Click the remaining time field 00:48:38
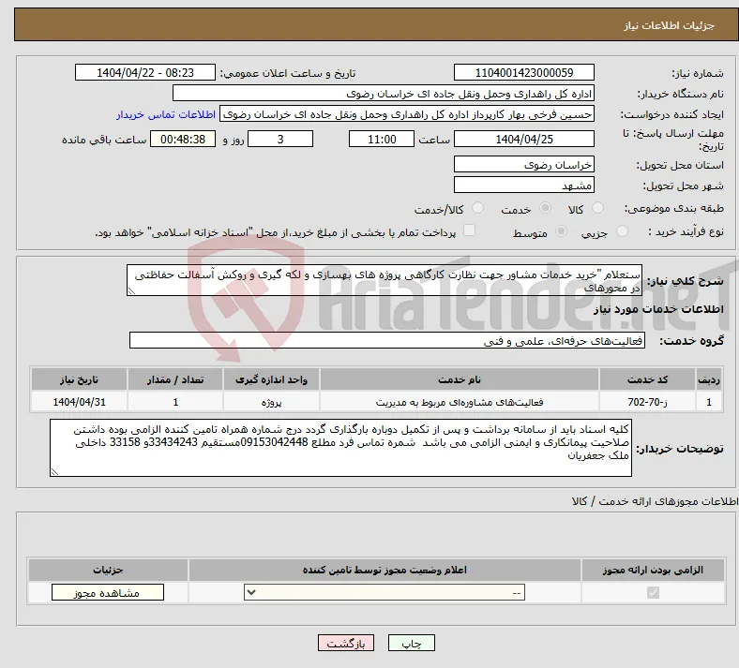This screenshot has height=668, width=739. (183, 139)
